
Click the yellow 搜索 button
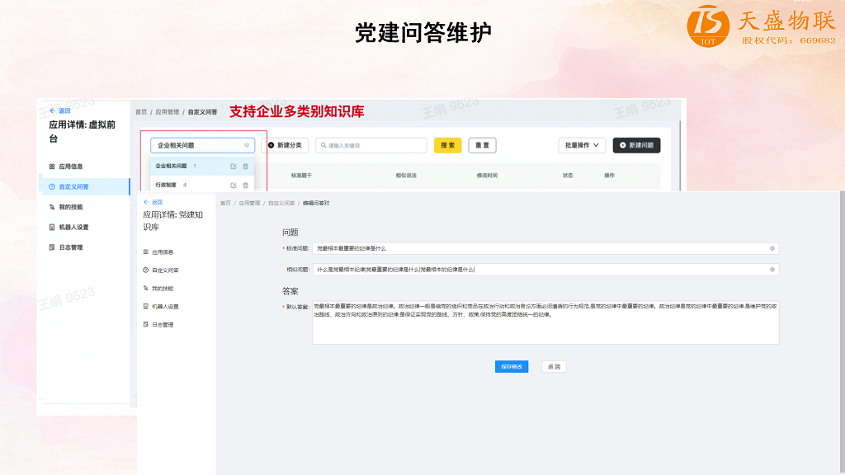click(447, 145)
